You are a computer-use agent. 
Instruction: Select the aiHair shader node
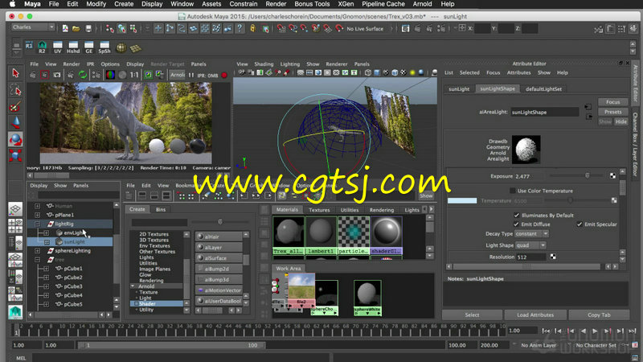pyautogui.click(x=219, y=237)
